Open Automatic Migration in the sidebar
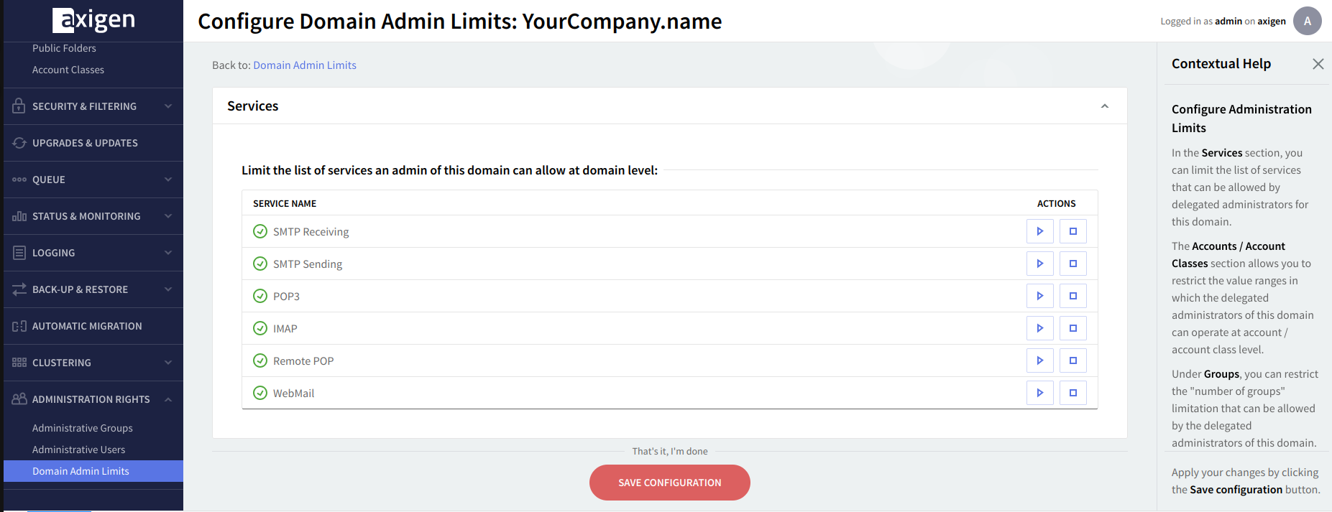 pos(87,326)
